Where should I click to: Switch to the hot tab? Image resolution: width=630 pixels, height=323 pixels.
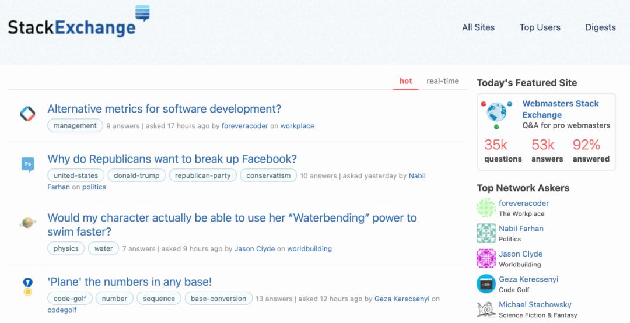[406, 81]
